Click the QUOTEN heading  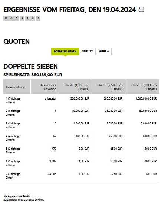point(17,42)
